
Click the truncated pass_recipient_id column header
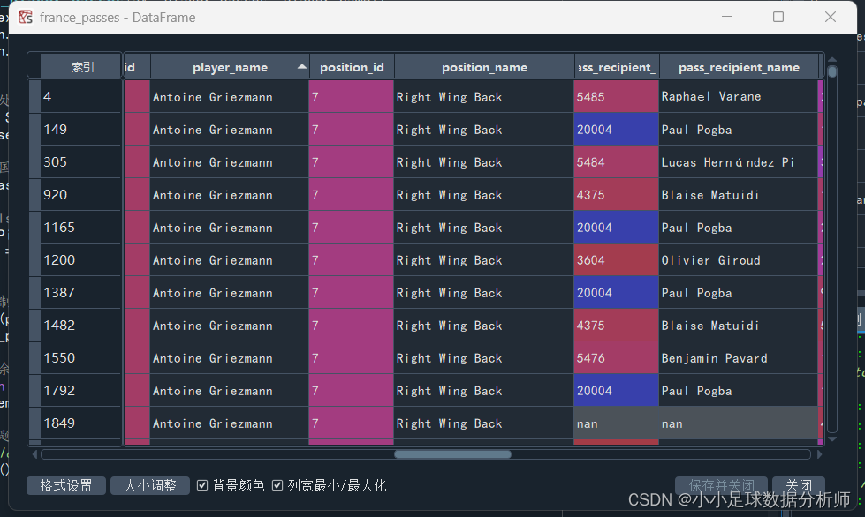tap(617, 67)
